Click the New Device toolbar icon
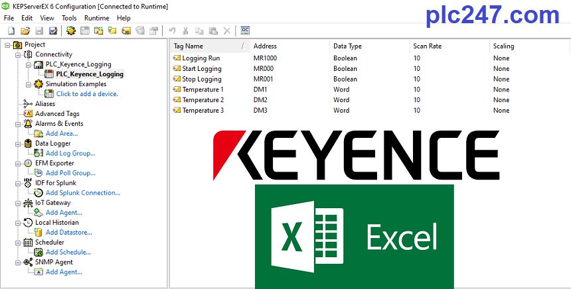This screenshot has height=289, width=571. [x=85, y=30]
